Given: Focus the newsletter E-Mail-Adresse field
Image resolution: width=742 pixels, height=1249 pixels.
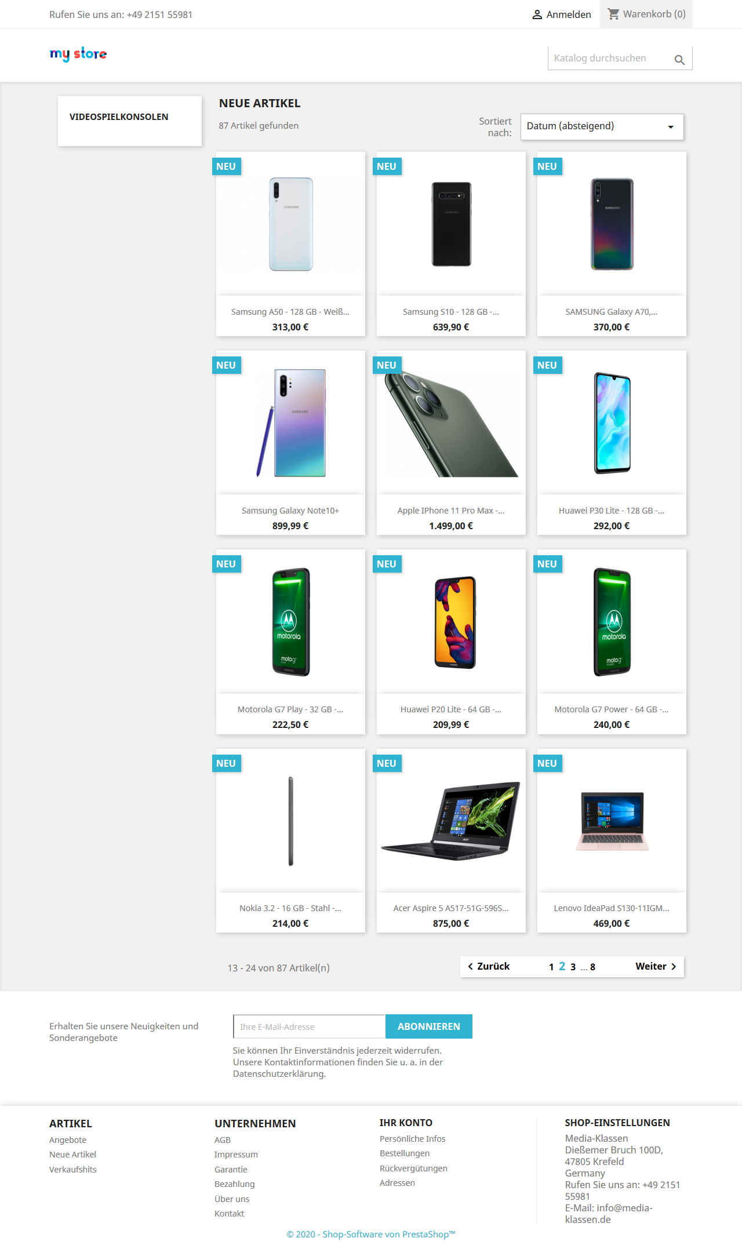Looking at the screenshot, I should (x=310, y=1026).
